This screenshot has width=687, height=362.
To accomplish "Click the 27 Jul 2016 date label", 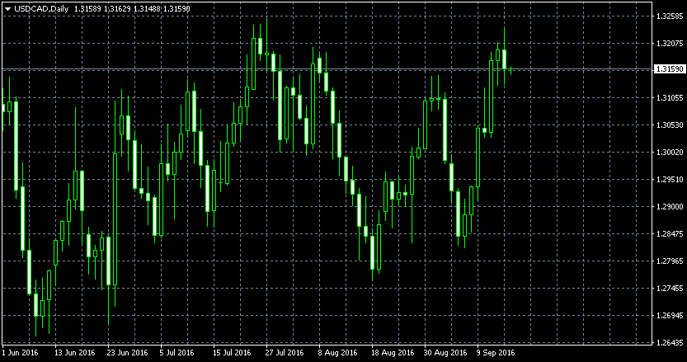I will pos(285,352).
